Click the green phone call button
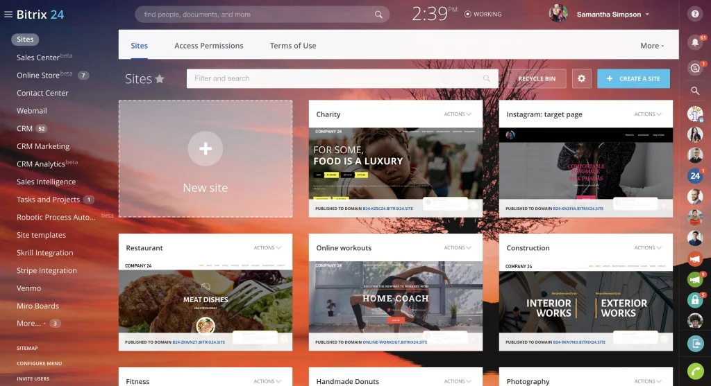 pyautogui.click(x=695, y=371)
